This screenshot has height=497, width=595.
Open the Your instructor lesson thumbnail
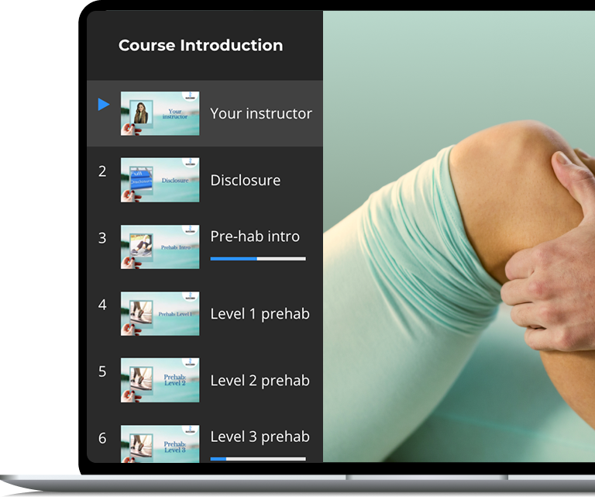coord(160,113)
